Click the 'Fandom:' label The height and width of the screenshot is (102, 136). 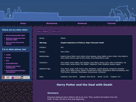[x=42, y=52]
